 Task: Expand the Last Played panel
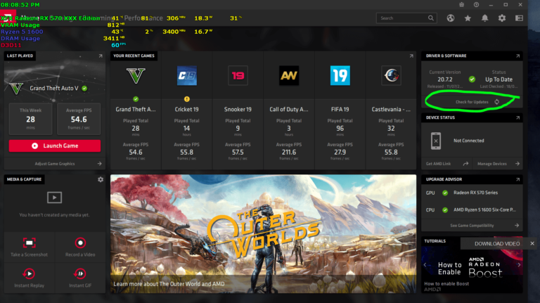pyautogui.click(x=101, y=56)
